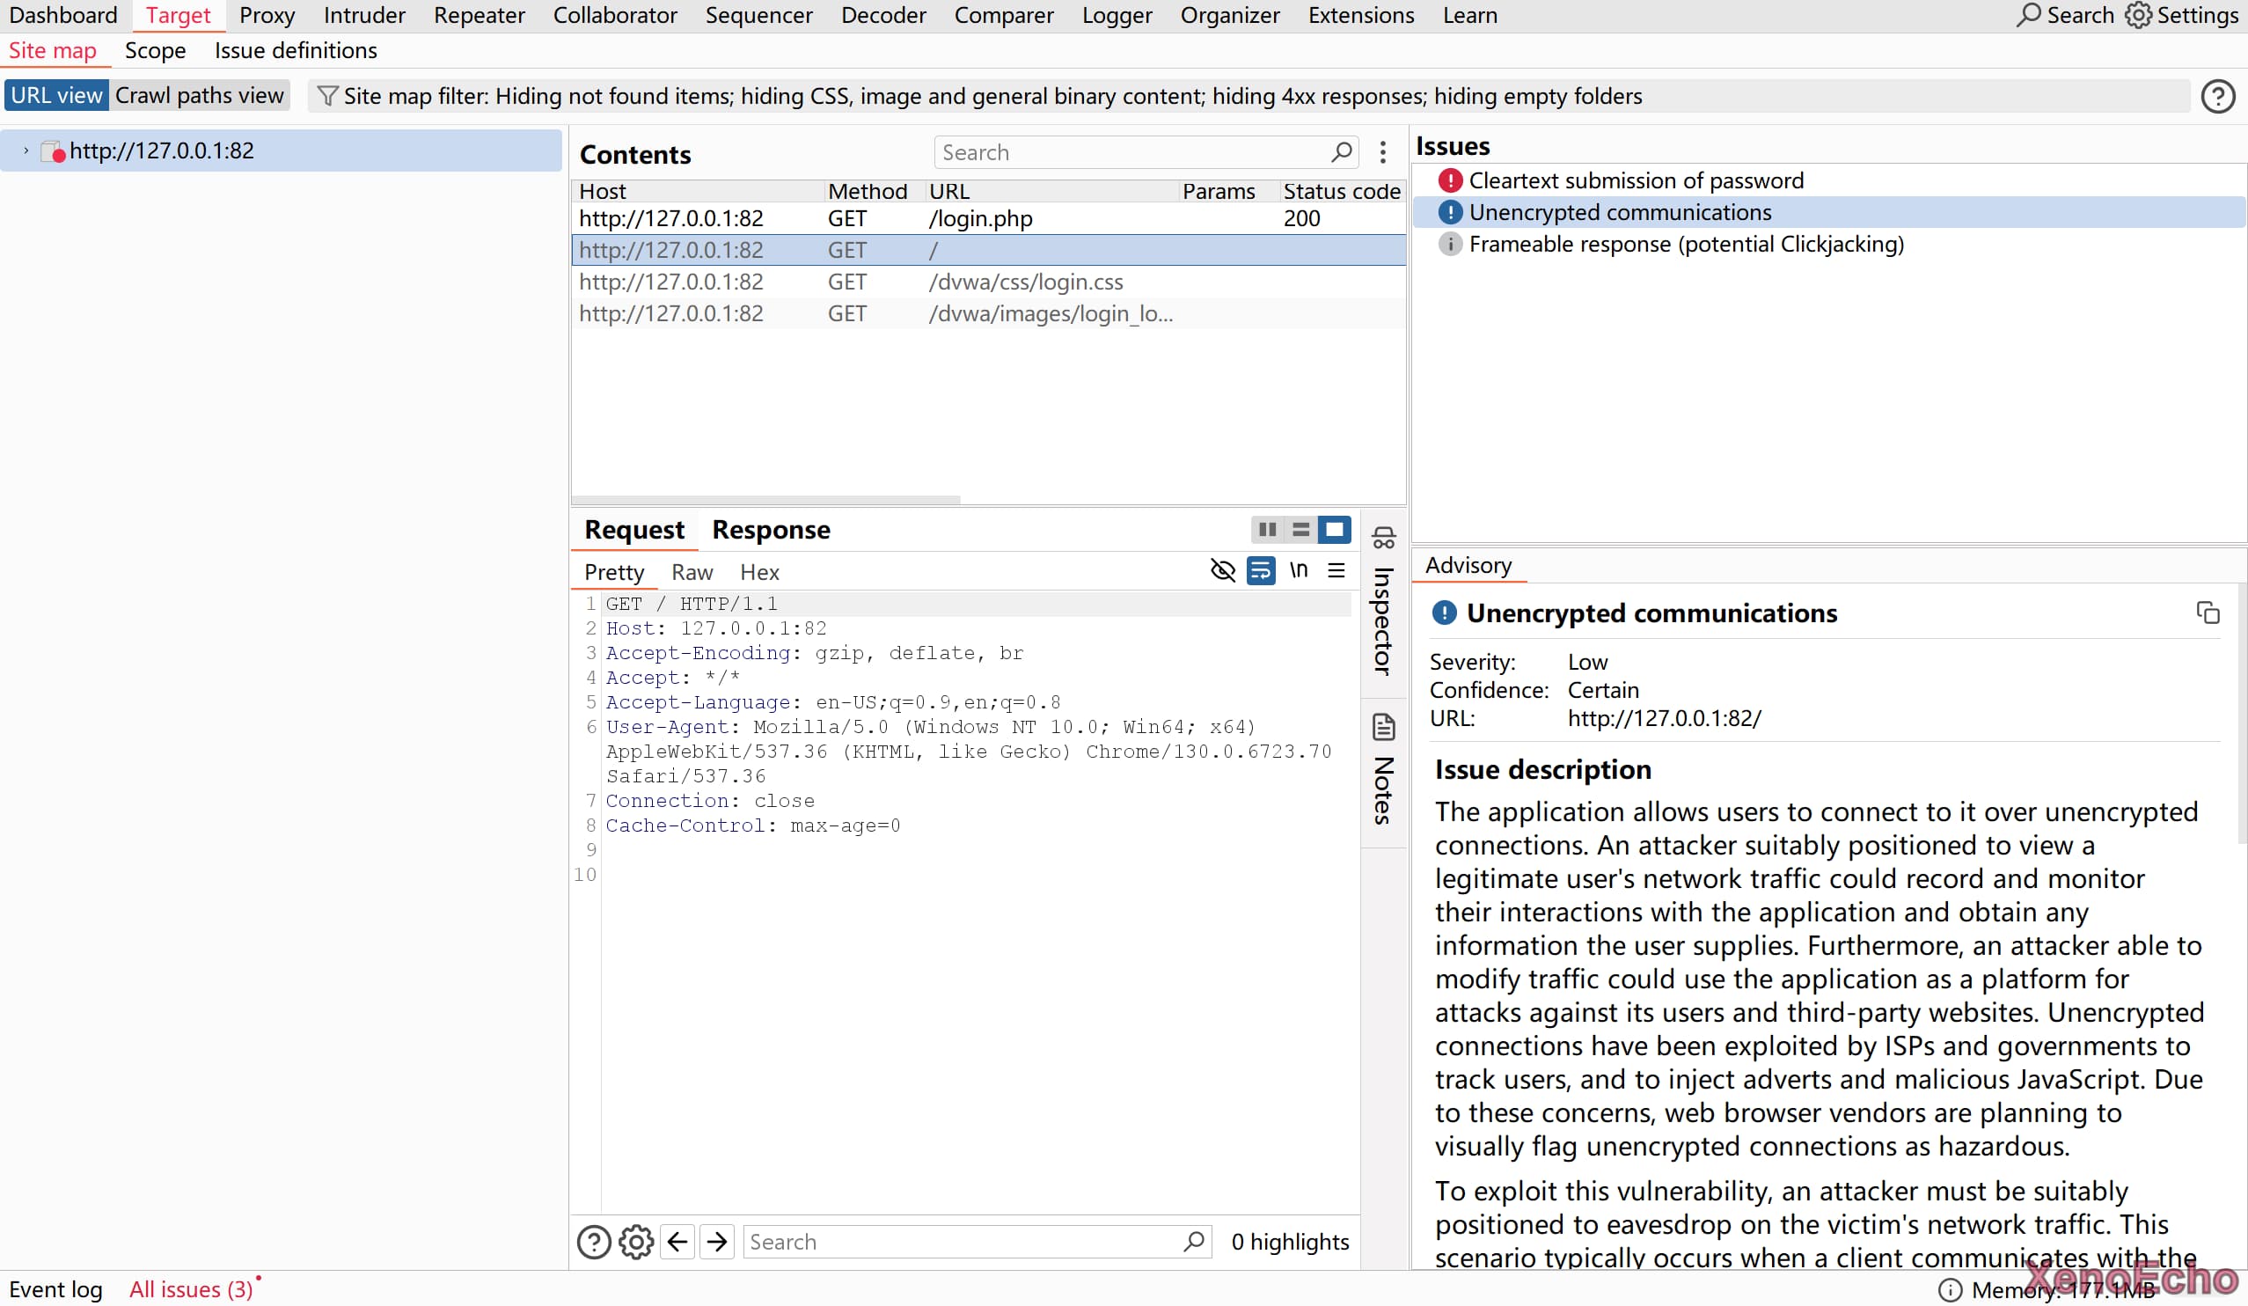
Task: Switch to side-by-side request/response layout
Action: coord(1267,530)
